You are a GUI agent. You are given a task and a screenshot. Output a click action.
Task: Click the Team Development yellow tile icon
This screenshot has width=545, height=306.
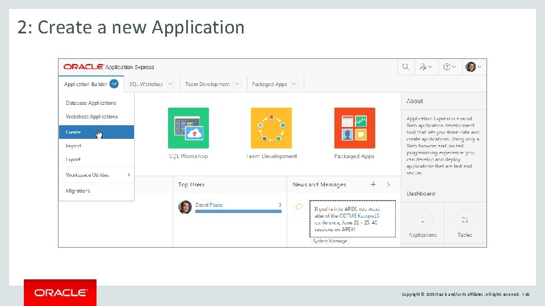[x=271, y=128]
